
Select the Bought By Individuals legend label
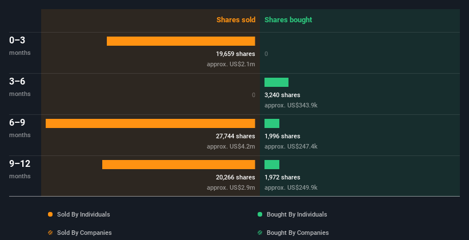[x=296, y=214]
